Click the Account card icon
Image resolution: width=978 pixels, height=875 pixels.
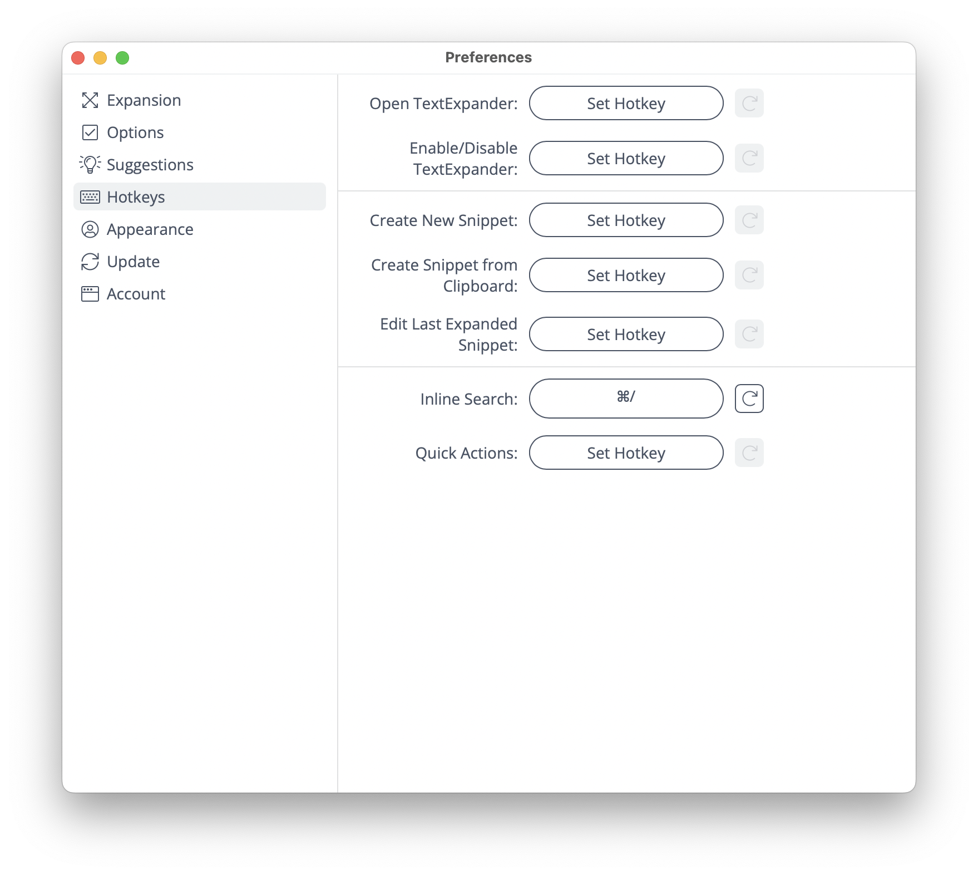click(90, 294)
